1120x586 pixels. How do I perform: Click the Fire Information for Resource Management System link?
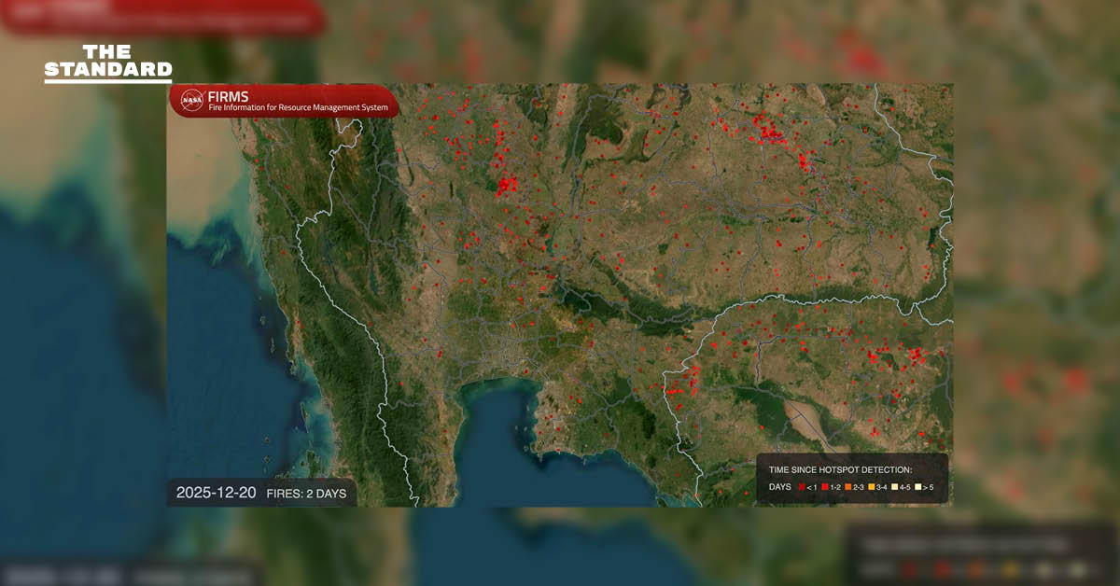[298, 108]
